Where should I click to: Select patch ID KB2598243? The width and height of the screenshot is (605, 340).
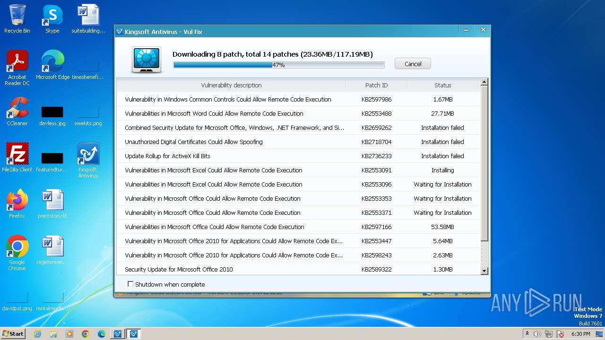click(x=376, y=255)
